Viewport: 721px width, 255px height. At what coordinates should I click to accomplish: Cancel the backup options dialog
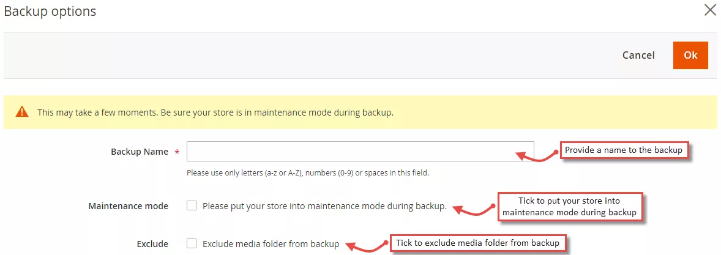[x=638, y=55]
